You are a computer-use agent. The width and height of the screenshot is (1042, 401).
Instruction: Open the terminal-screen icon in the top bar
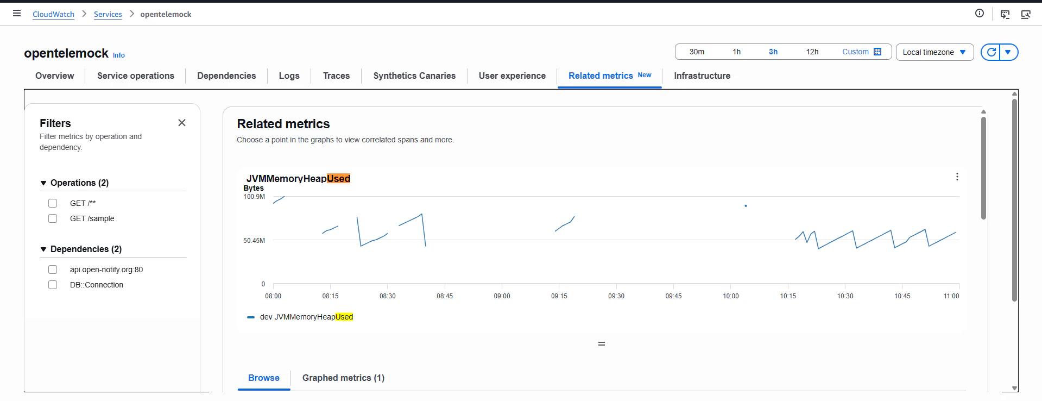pyautogui.click(x=1005, y=14)
